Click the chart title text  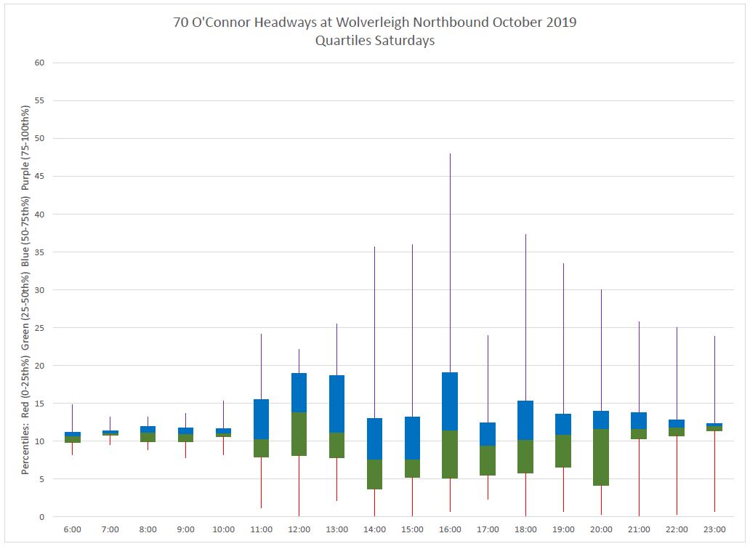tap(374, 22)
